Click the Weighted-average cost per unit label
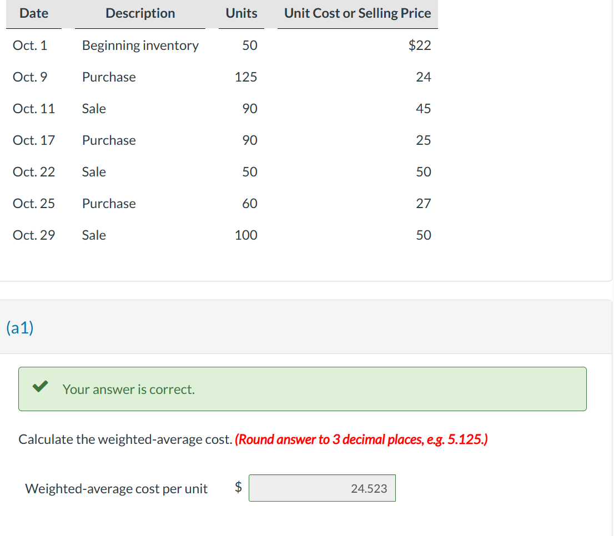The width and height of the screenshot is (614, 536). click(116, 489)
